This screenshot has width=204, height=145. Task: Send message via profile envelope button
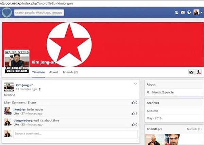(x=191, y=72)
